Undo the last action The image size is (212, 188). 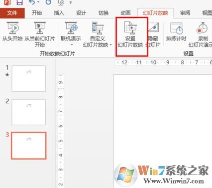pos(32,2)
